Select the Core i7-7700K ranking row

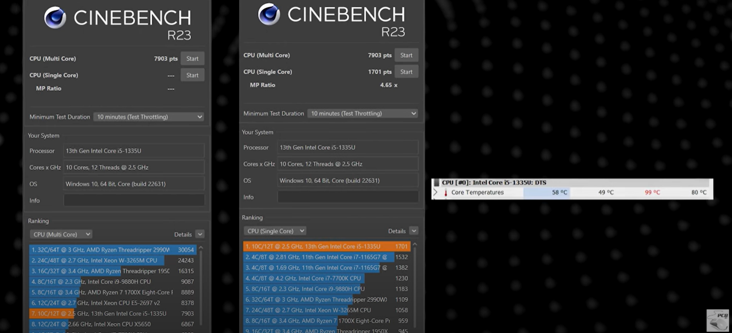(x=326, y=278)
